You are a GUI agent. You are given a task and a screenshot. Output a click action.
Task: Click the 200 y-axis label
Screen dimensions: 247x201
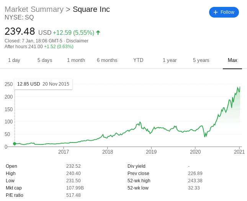[9, 97]
